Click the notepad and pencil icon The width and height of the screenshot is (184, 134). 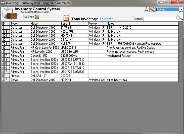pyautogui.click(x=66, y=18)
